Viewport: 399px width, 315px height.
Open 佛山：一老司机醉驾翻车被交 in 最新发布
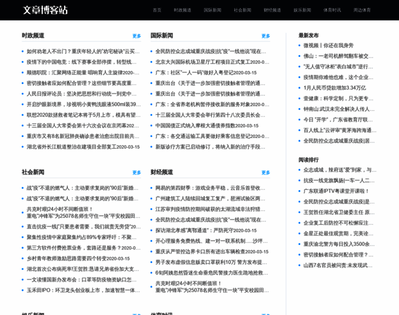click(x=338, y=56)
